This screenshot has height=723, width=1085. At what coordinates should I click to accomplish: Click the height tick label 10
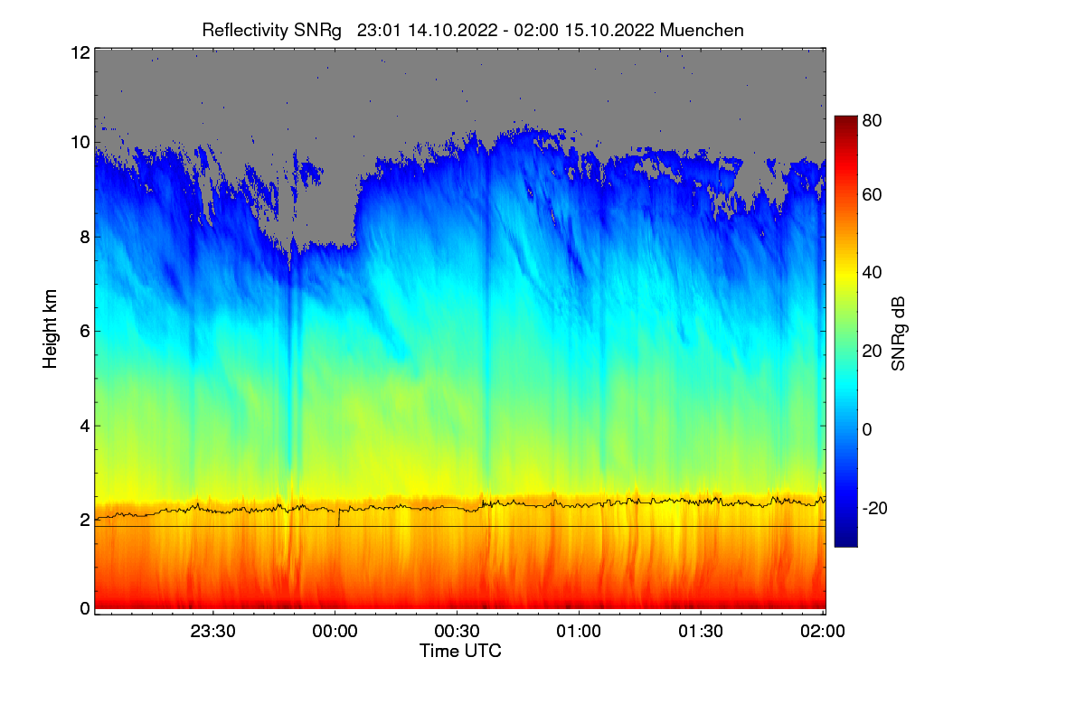click(x=80, y=143)
